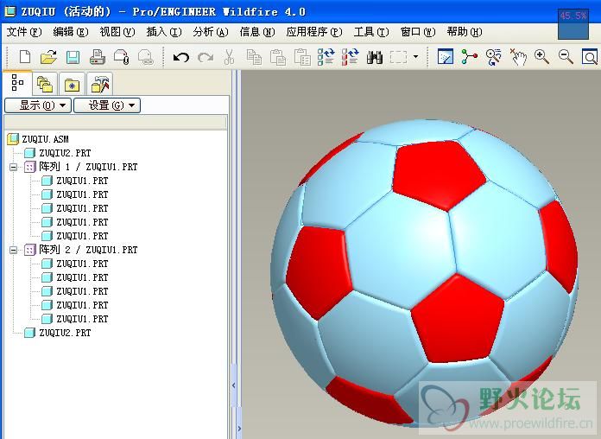This screenshot has width=601, height=439.
Task: Open the 信息(N) menu
Action: [x=257, y=32]
